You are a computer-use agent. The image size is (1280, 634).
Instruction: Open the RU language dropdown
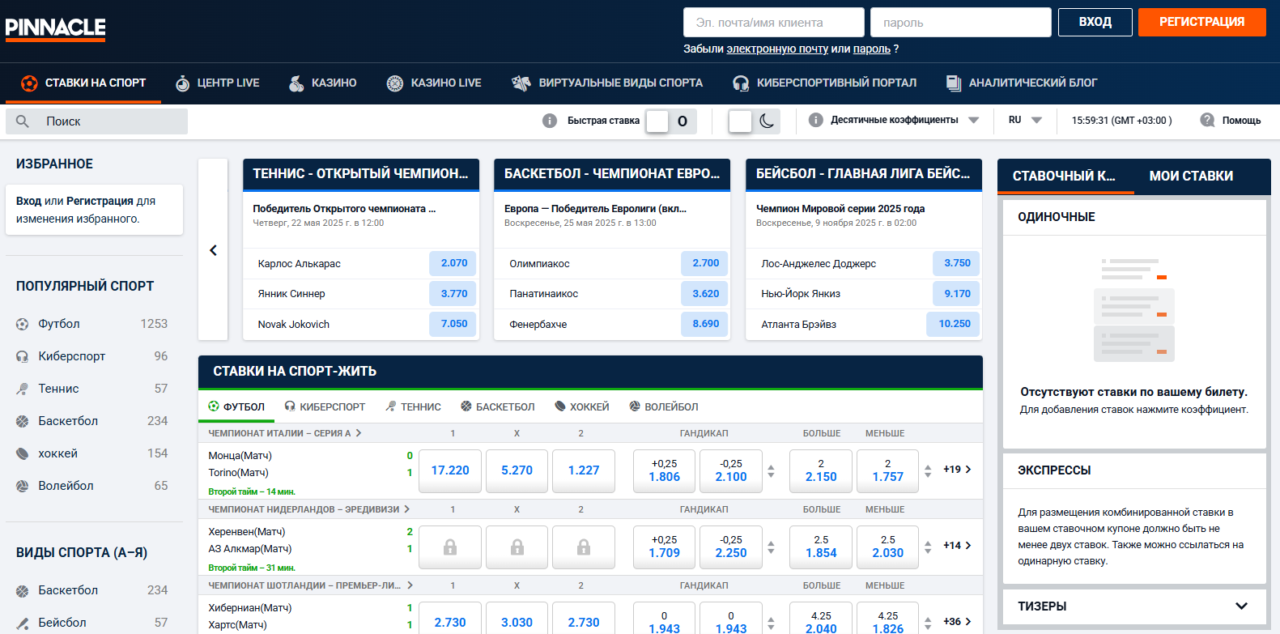(1024, 120)
